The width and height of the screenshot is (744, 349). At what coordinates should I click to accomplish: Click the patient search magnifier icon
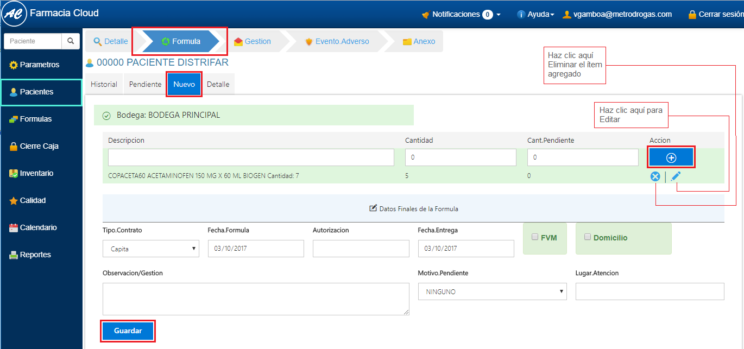click(x=70, y=41)
